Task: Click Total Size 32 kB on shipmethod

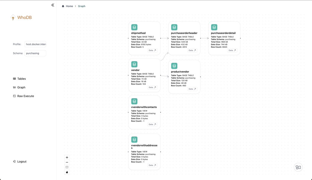Action: (x=139, y=42)
